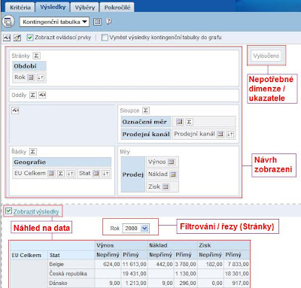
Task: Click the Výnos column header in results
Action: point(121,245)
